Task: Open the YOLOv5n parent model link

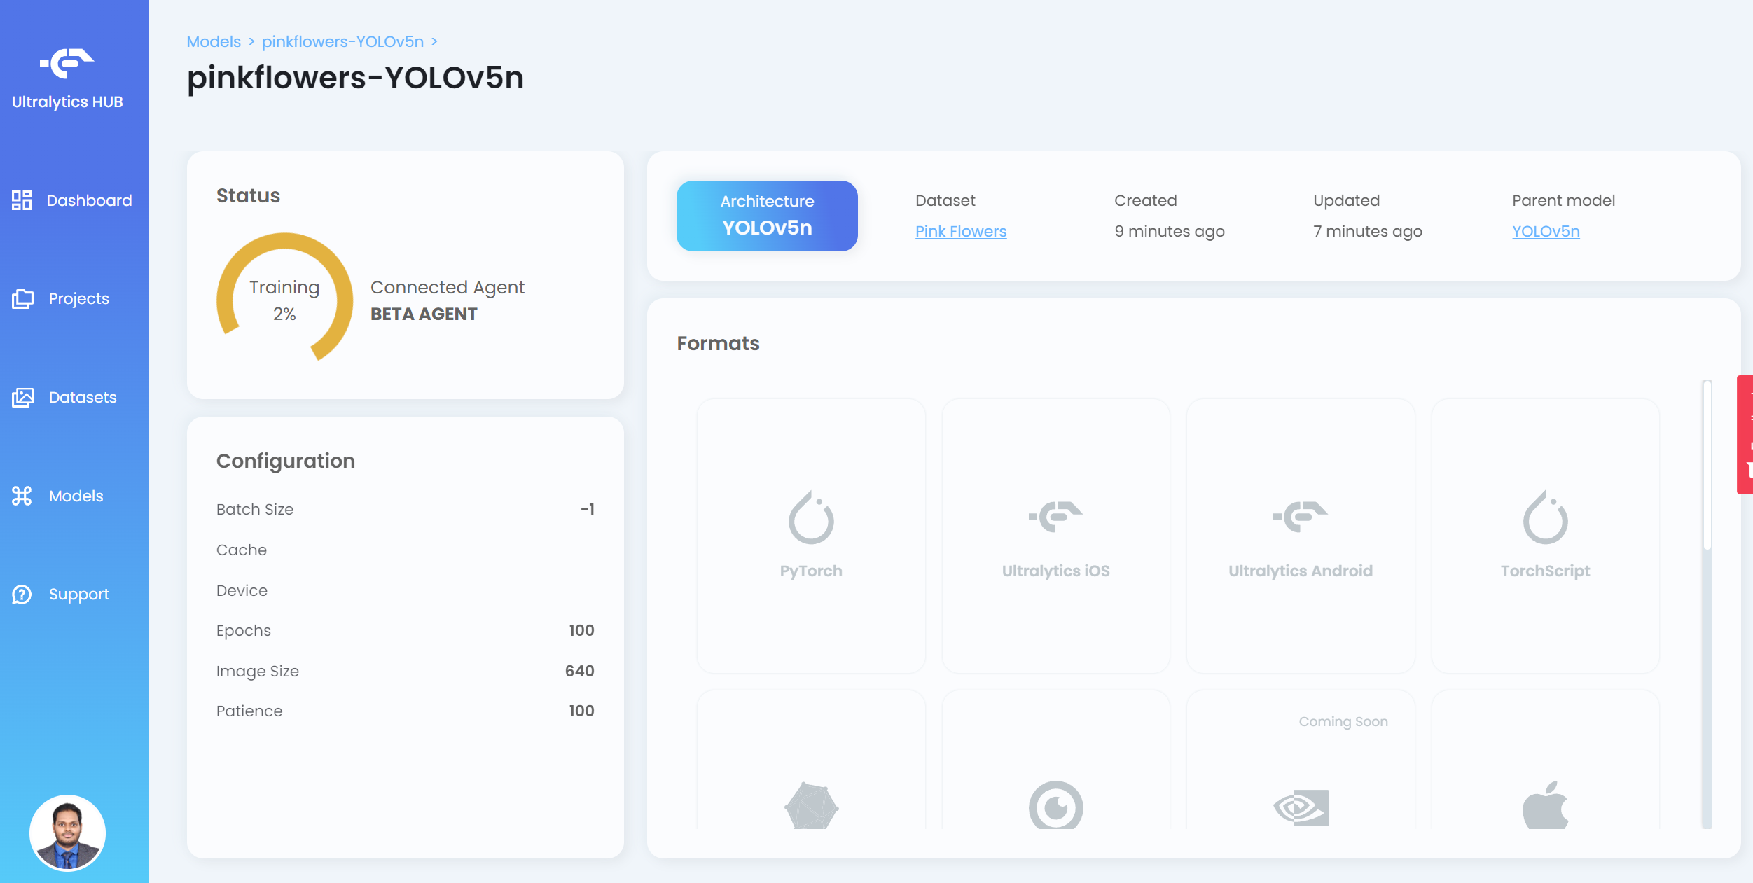Action: click(1546, 231)
